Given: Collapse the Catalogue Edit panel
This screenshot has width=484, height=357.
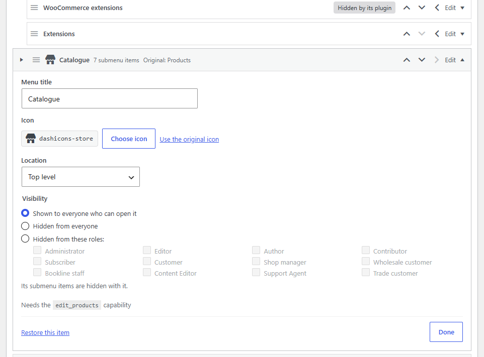Looking at the screenshot, I should 454,60.
